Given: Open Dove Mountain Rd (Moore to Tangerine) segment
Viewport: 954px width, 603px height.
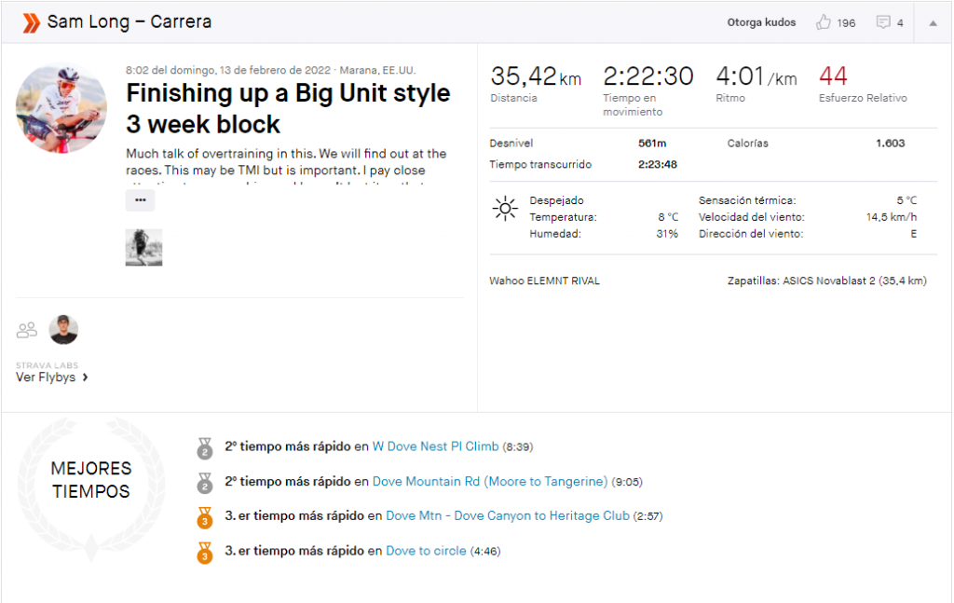Looking at the screenshot, I should coord(490,481).
